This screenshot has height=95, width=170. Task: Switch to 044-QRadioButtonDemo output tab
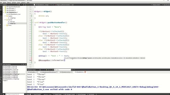tap(65, 72)
